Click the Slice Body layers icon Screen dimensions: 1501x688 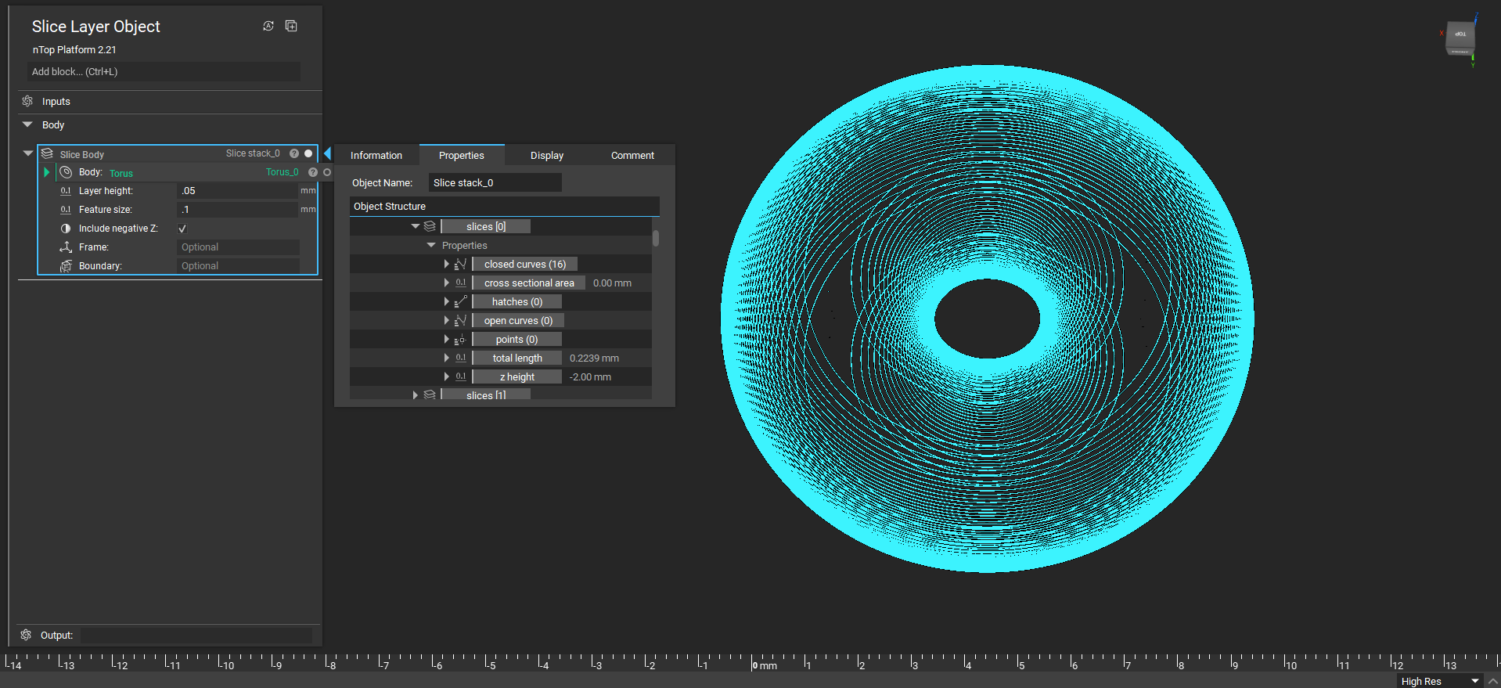pyautogui.click(x=47, y=153)
